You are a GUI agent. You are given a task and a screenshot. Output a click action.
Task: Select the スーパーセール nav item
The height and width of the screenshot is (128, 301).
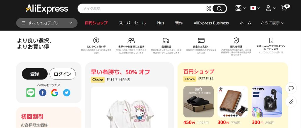coord(132,23)
